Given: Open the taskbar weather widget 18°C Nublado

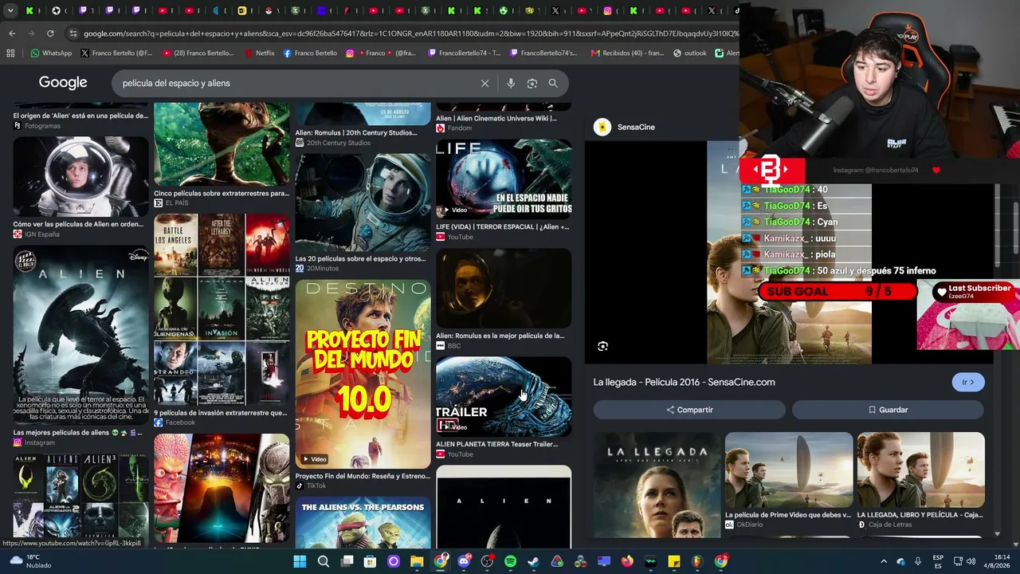Looking at the screenshot, I should point(30,561).
